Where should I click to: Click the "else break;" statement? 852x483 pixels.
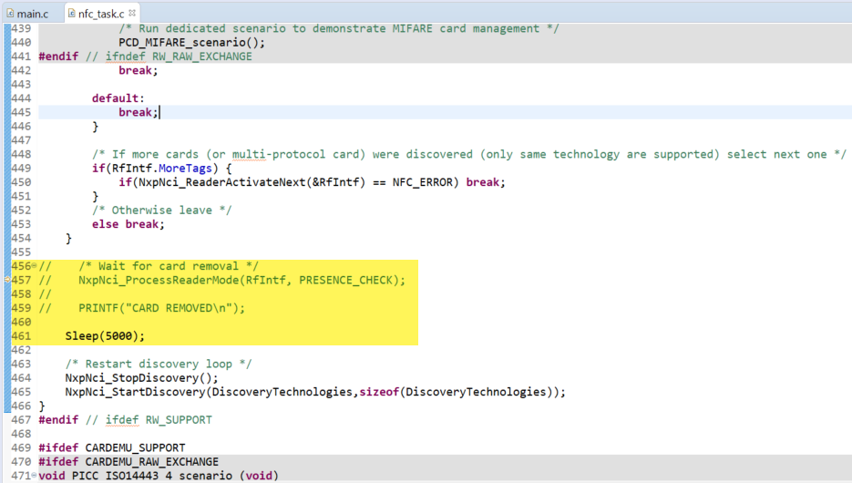coord(128,224)
